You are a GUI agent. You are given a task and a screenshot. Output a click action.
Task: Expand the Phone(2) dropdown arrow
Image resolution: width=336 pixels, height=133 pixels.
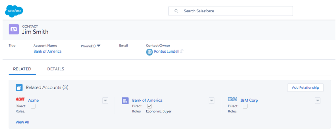click(99, 46)
